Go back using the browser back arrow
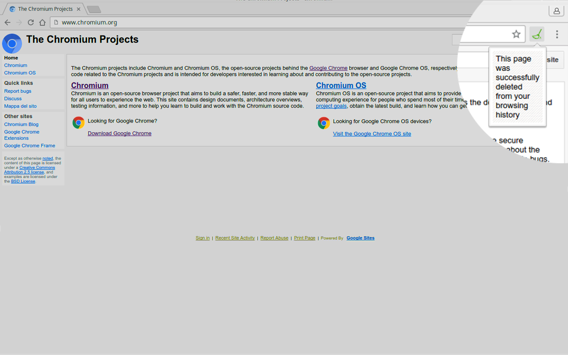The width and height of the screenshot is (568, 355). (8, 23)
